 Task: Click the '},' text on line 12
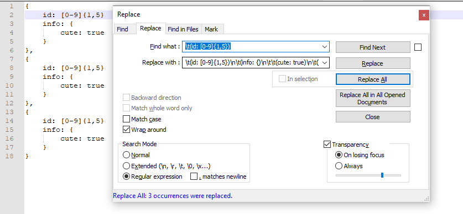click(x=29, y=103)
